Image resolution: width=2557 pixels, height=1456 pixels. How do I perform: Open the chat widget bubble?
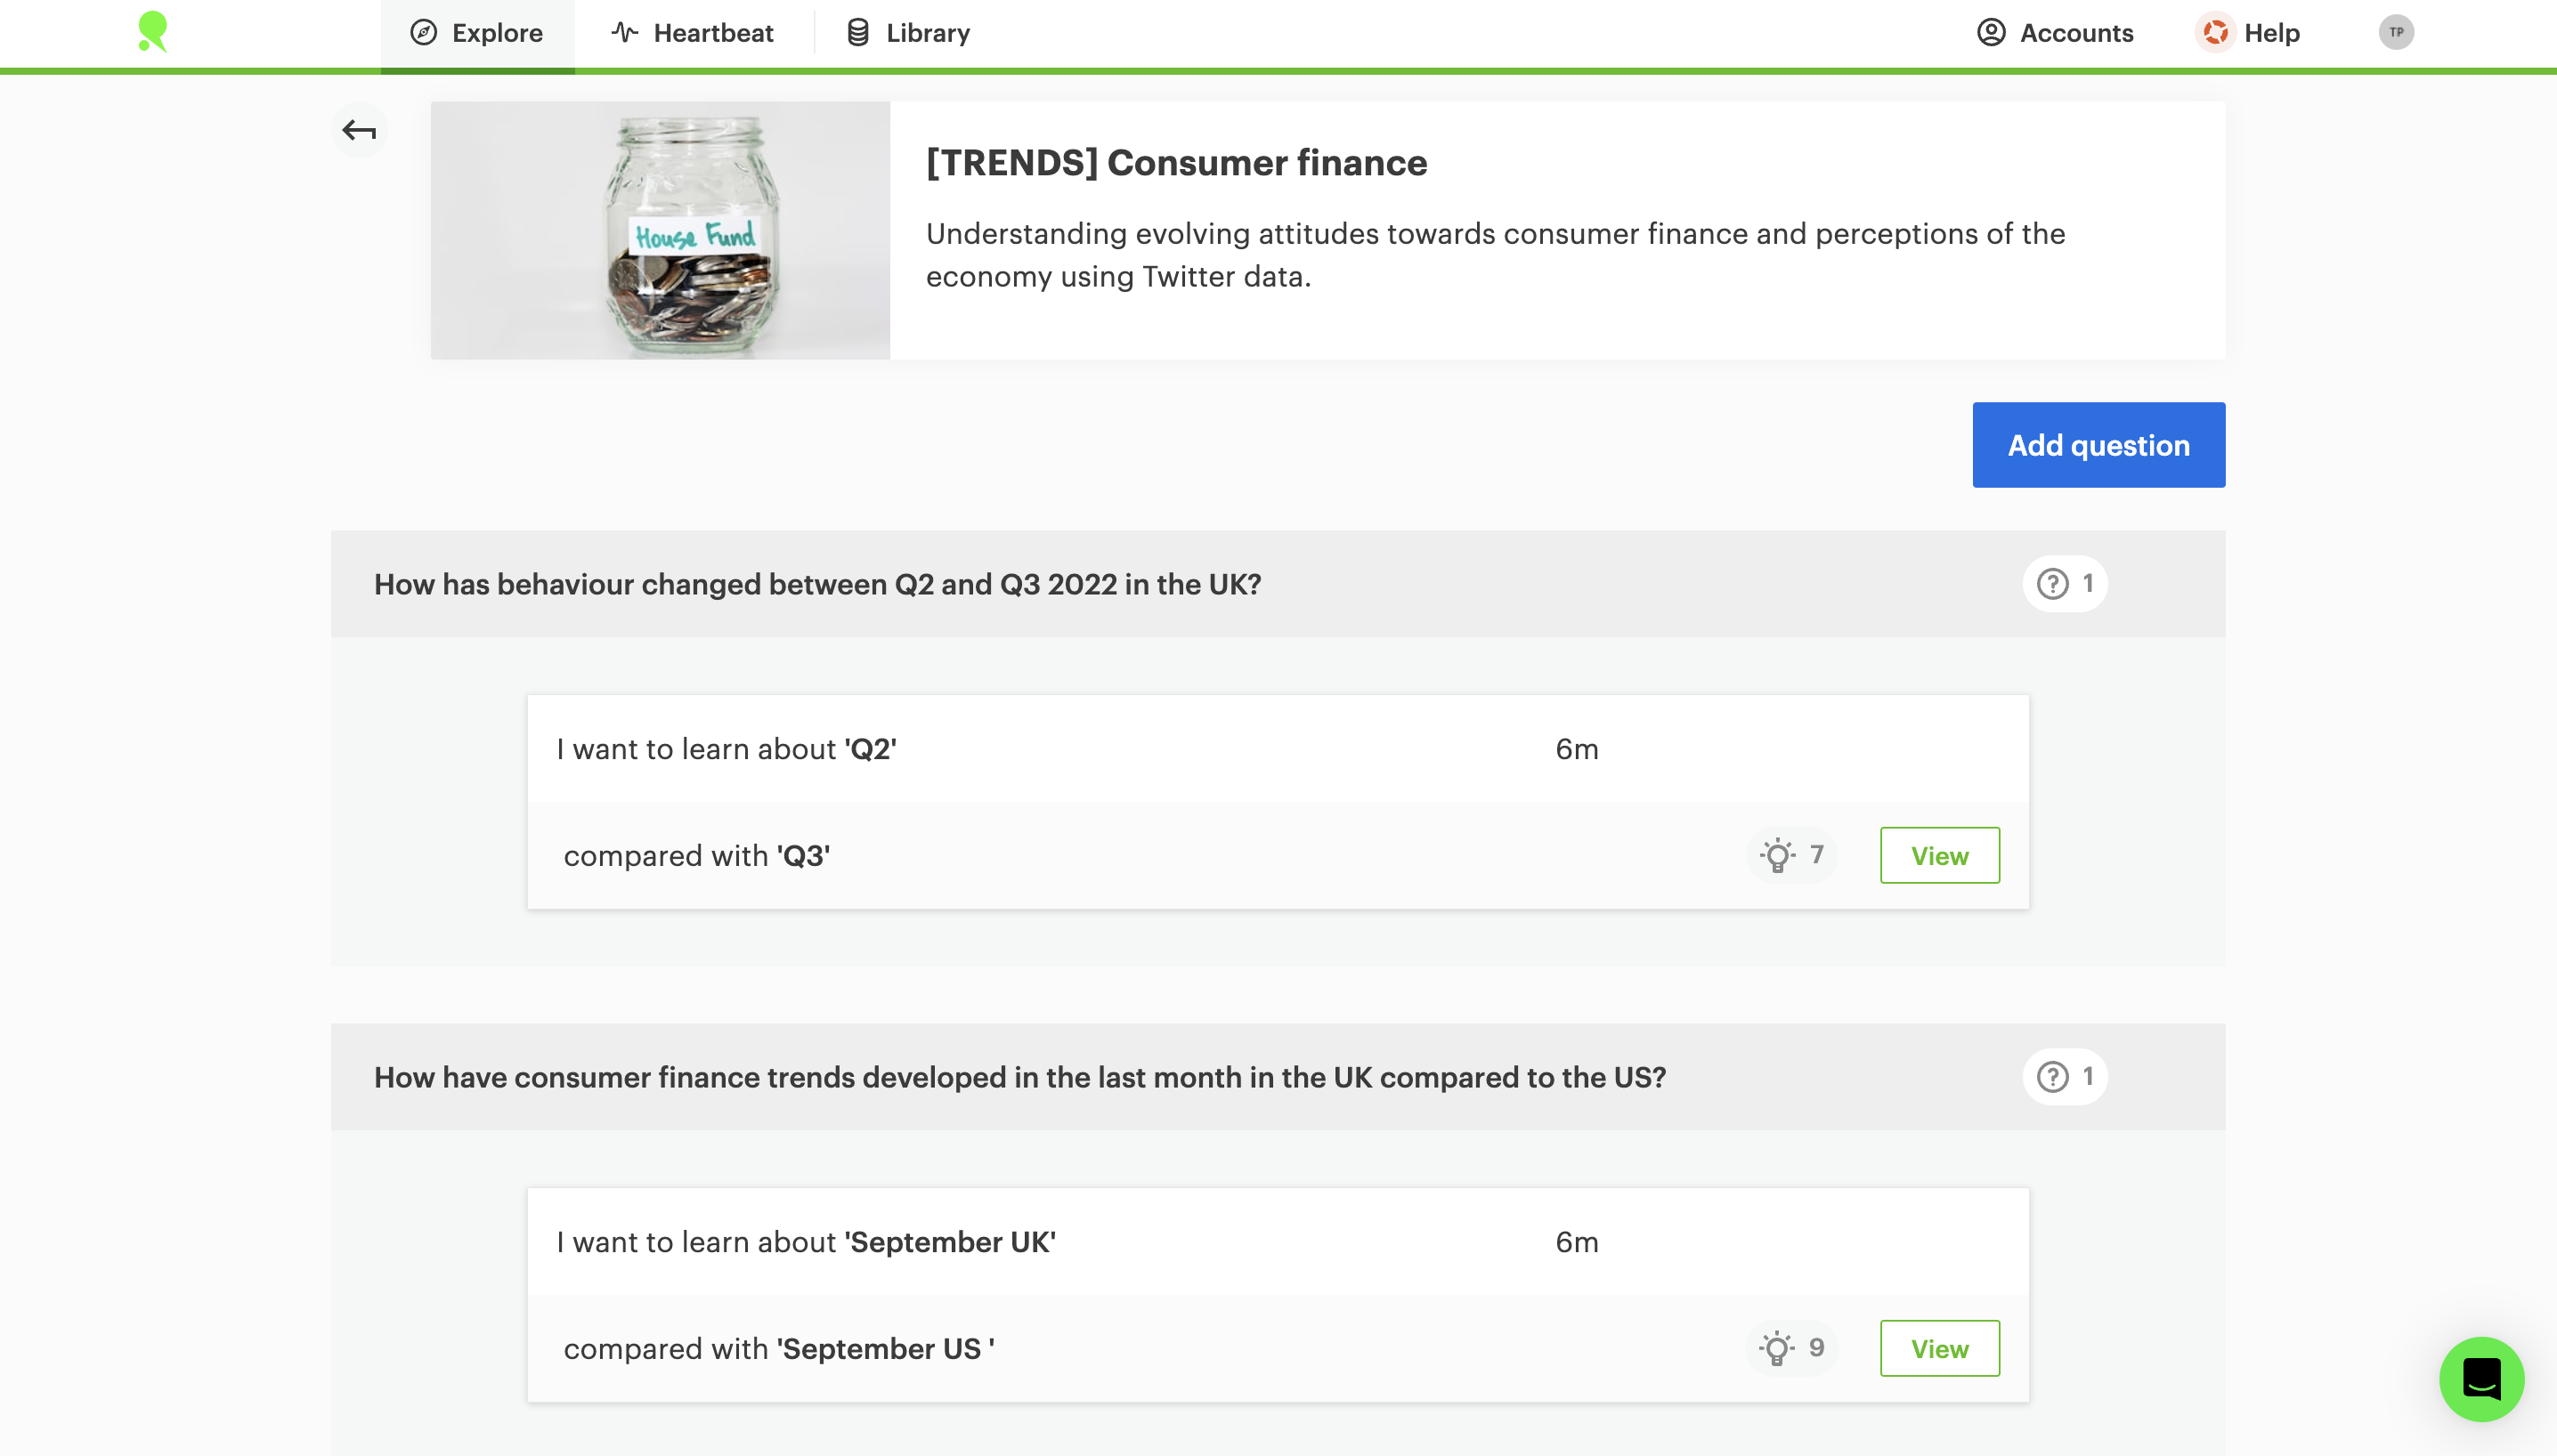2481,1379
